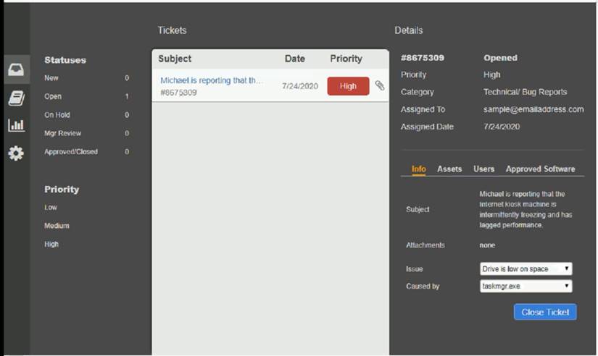Open the Michael is reporting ticket link
The width and height of the screenshot is (598, 356).
coord(212,80)
